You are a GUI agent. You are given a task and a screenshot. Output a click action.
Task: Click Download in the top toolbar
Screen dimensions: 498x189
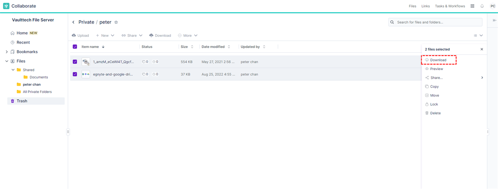coord(160,35)
